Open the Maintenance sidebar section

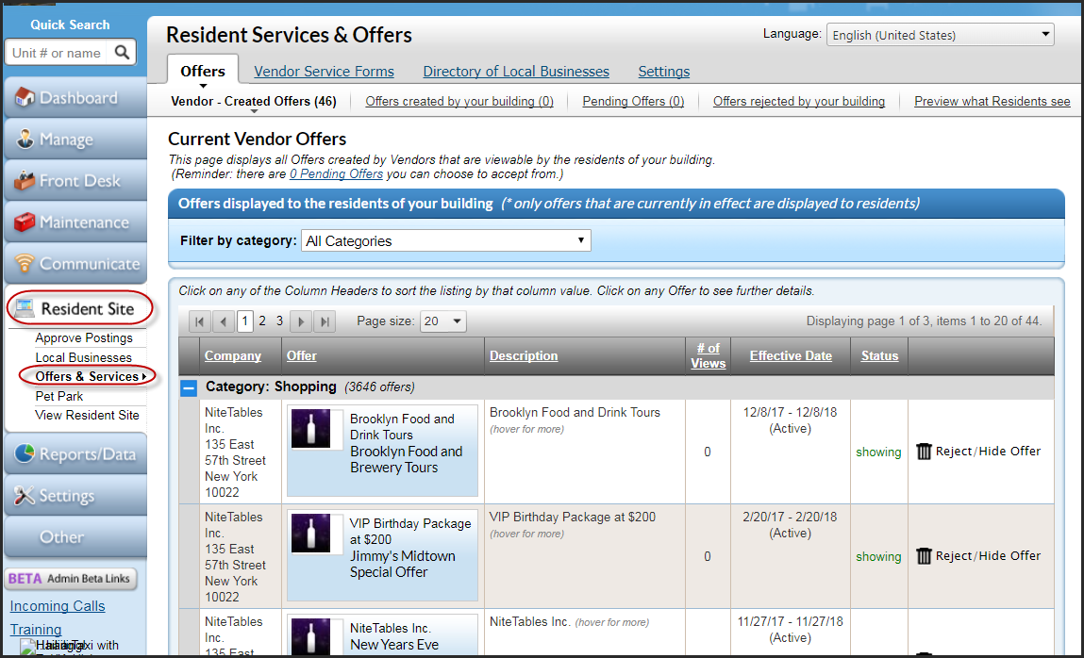point(75,222)
